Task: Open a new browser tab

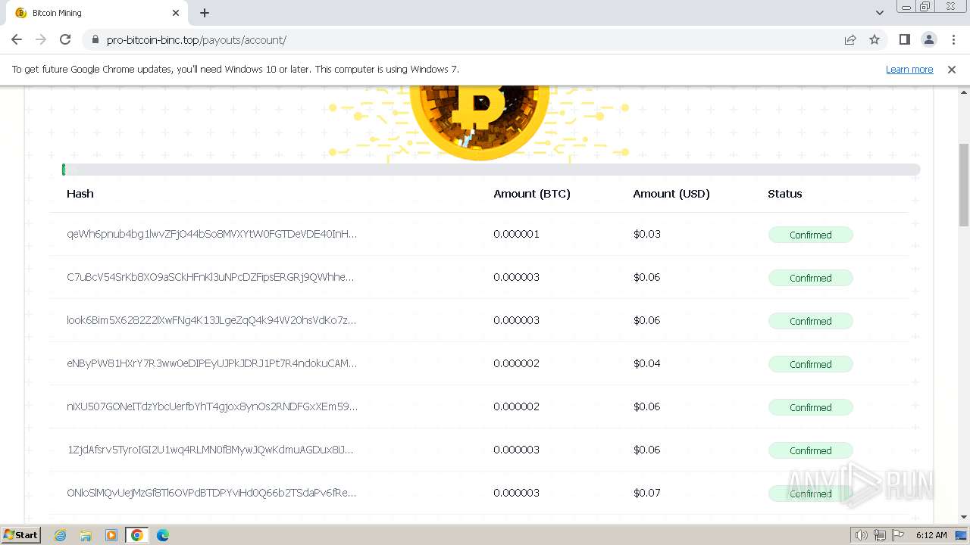Action: (205, 13)
